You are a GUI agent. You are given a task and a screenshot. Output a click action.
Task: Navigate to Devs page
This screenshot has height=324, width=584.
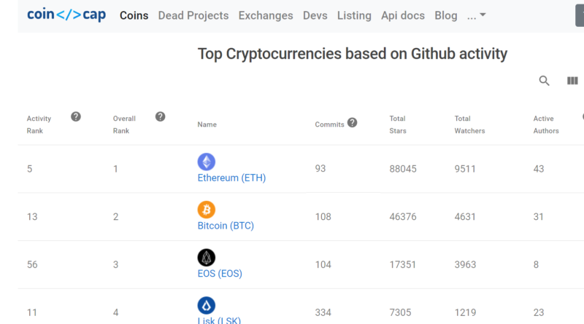(x=315, y=15)
